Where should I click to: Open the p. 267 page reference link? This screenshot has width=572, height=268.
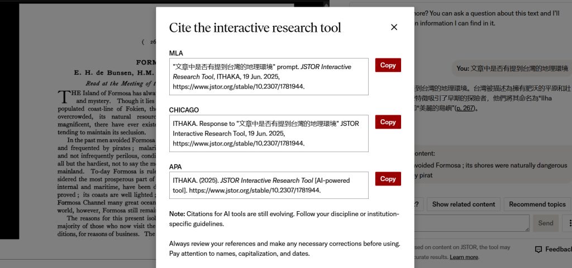pyautogui.click(x=465, y=108)
